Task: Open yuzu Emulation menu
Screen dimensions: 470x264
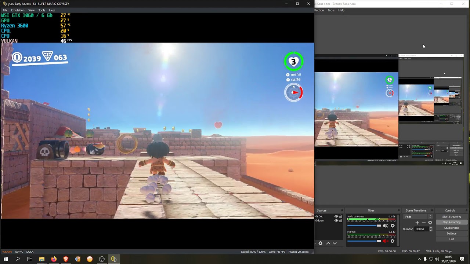Action: coord(18,10)
